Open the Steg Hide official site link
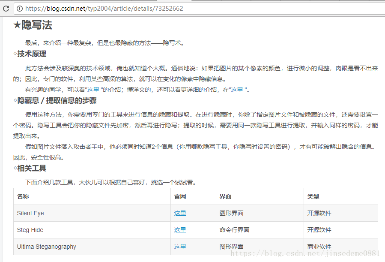This screenshot has width=385, height=262. click(180, 230)
